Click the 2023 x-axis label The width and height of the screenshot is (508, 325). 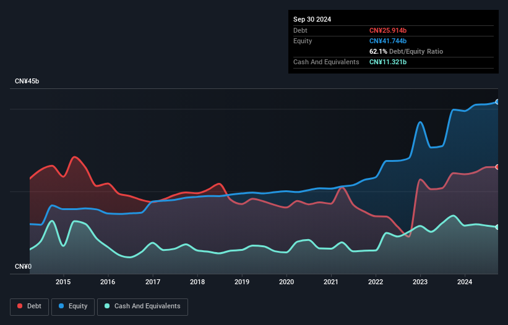coord(420,282)
